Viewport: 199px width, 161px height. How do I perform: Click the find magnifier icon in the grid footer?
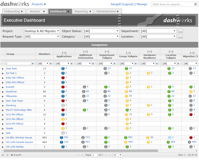point(3,155)
